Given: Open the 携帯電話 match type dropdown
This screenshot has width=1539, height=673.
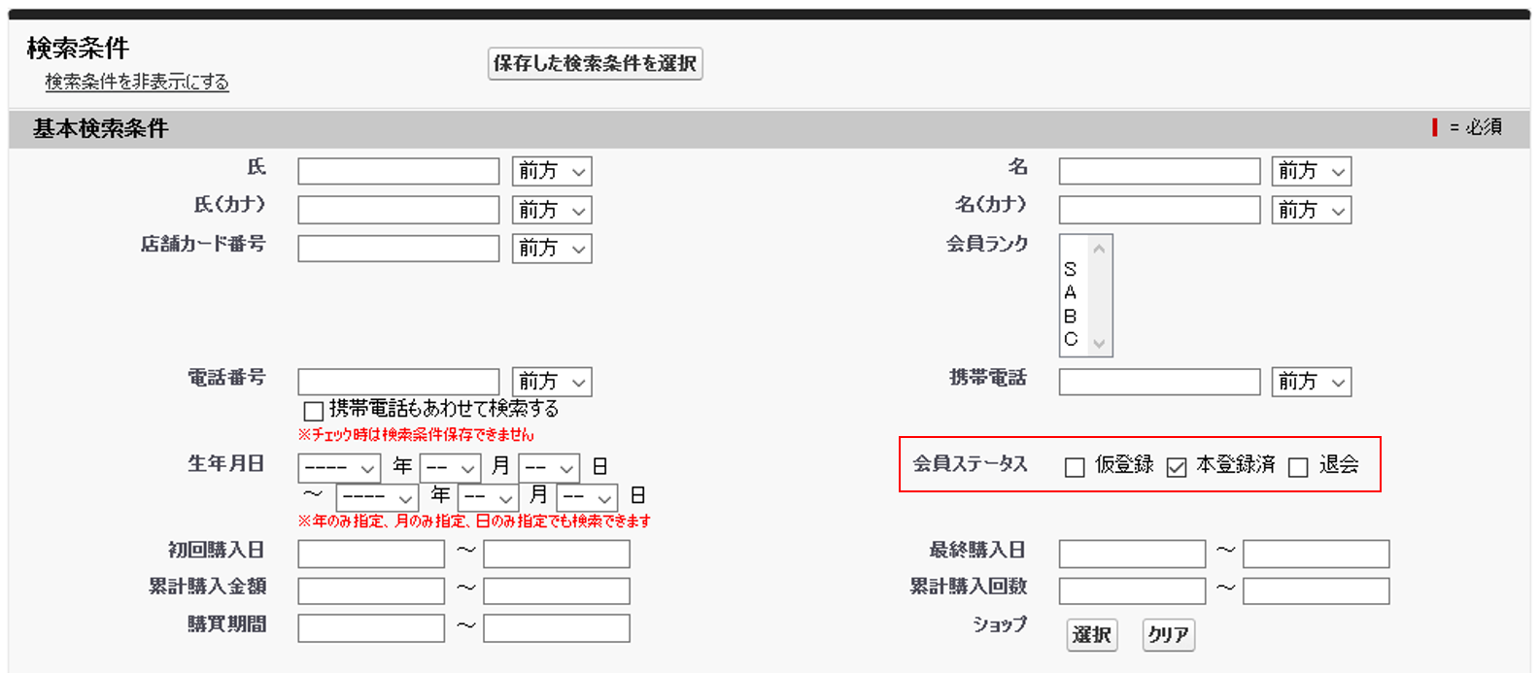Looking at the screenshot, I should tap(1311, 383).
